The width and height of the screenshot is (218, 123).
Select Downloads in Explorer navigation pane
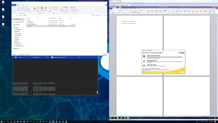pyautogui.click(x=18, y=36)
